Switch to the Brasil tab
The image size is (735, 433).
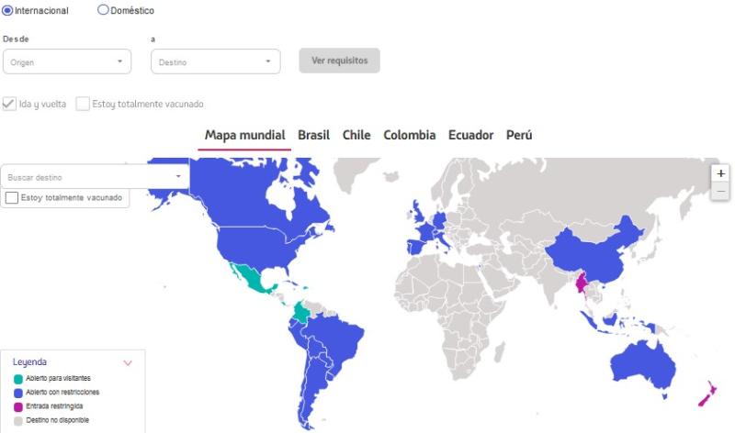(313, 135)
